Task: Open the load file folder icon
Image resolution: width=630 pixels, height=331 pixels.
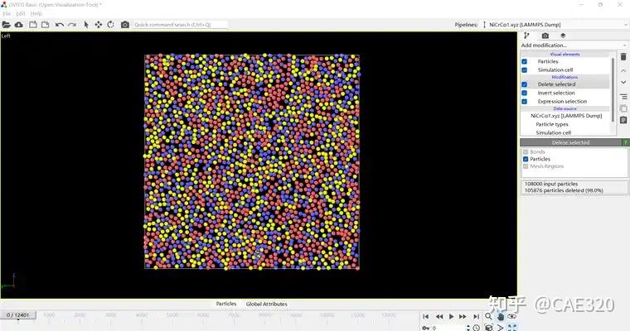Action: coord(6,25)
